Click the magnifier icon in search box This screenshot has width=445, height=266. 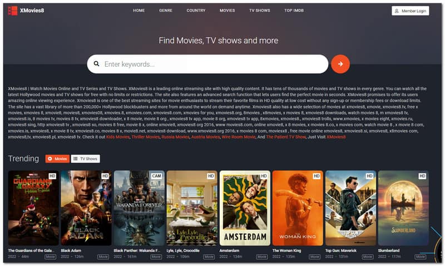[x=96, y=64]
